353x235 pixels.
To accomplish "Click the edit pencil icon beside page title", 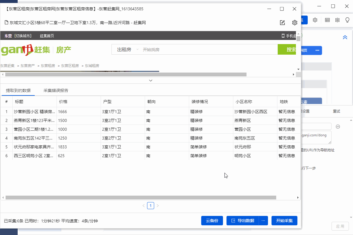I will (282, 23).
